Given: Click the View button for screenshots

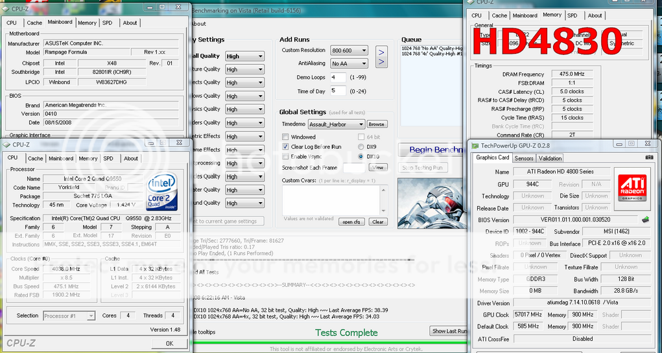Looking at the screenshot, I should 378,168.
